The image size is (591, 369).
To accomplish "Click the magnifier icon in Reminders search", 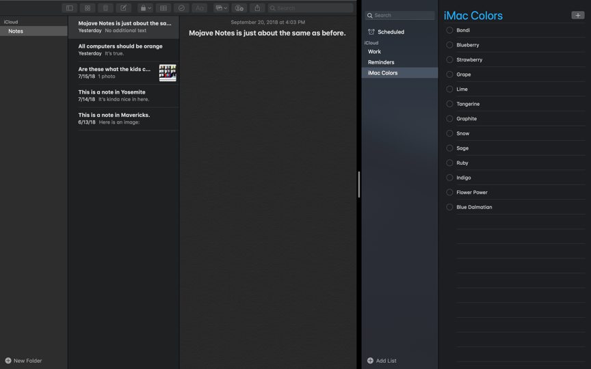I will 370,16.
